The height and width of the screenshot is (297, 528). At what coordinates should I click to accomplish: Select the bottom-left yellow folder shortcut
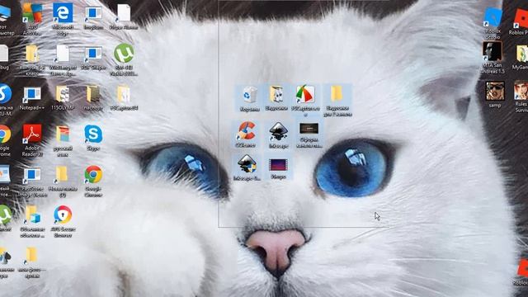click(31, 262)
